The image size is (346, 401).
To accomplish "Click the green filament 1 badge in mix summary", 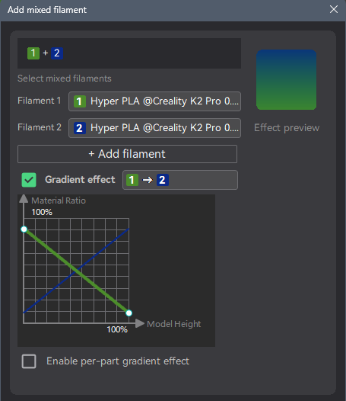I will pos(33,53).
